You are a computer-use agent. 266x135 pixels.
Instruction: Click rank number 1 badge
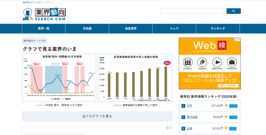pos(183,106)
